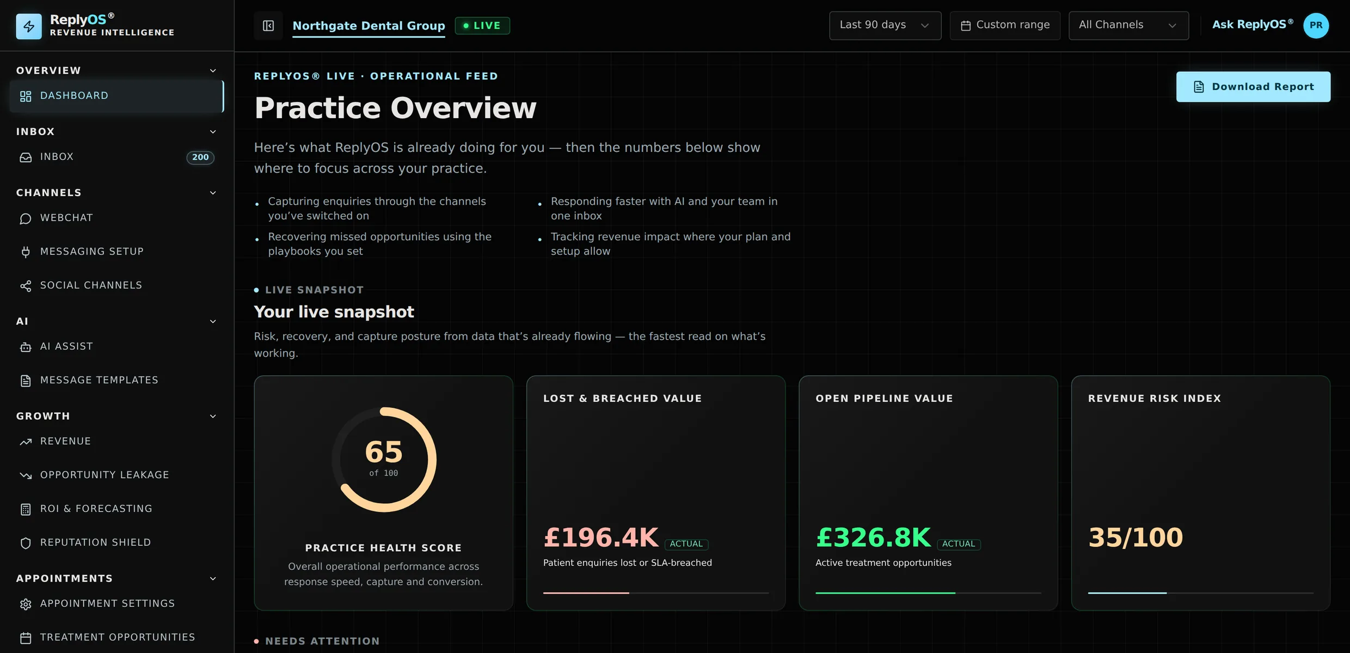Click the Download Report button

point(1253,87)
